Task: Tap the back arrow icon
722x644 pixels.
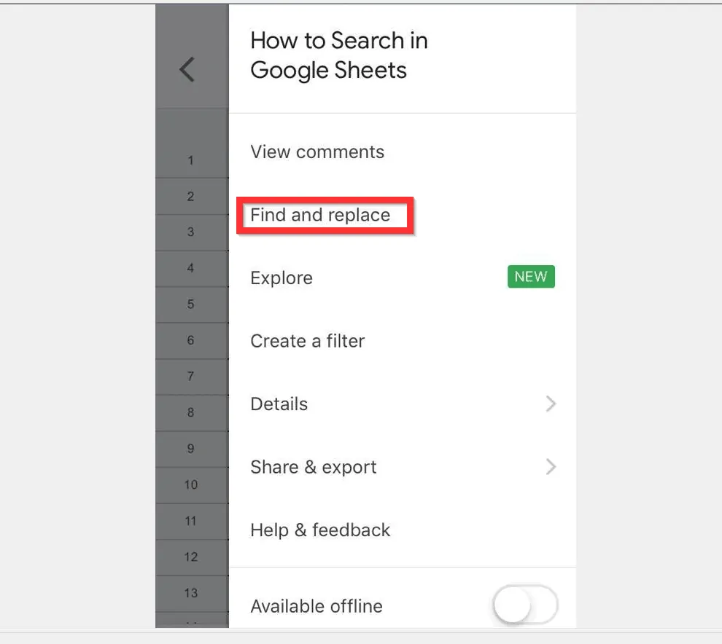Action: pyautogui.click(x=187, y=70)
